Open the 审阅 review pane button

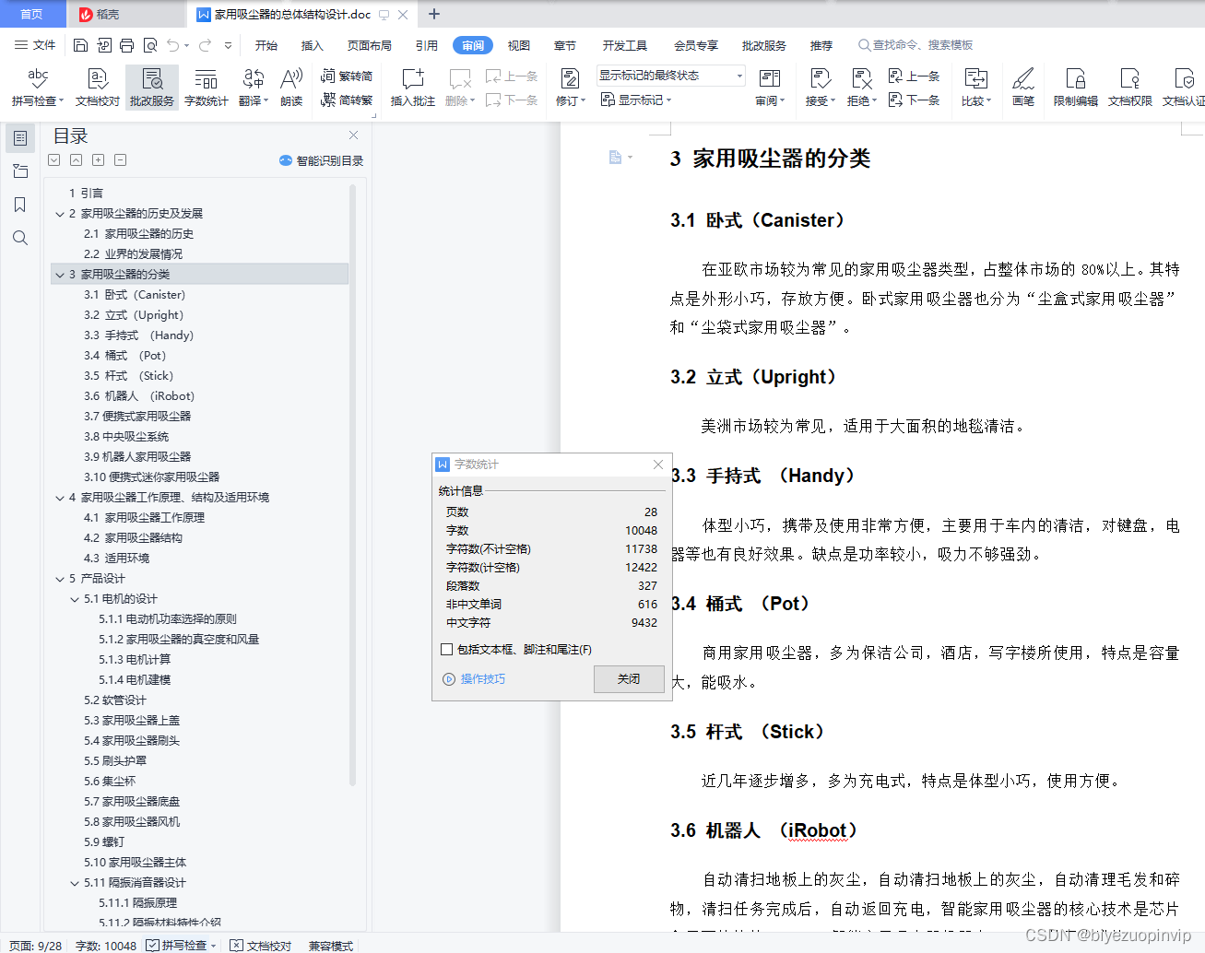770,88
